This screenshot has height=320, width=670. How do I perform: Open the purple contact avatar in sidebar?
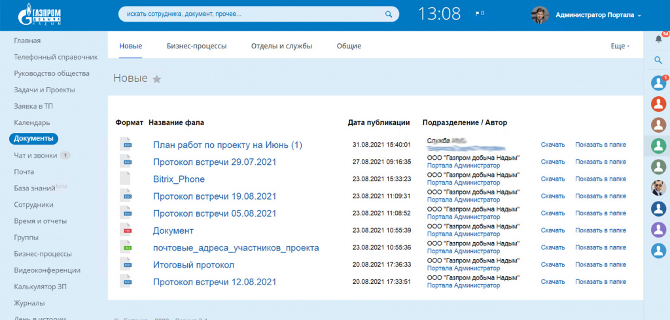(x=658, y=230)
